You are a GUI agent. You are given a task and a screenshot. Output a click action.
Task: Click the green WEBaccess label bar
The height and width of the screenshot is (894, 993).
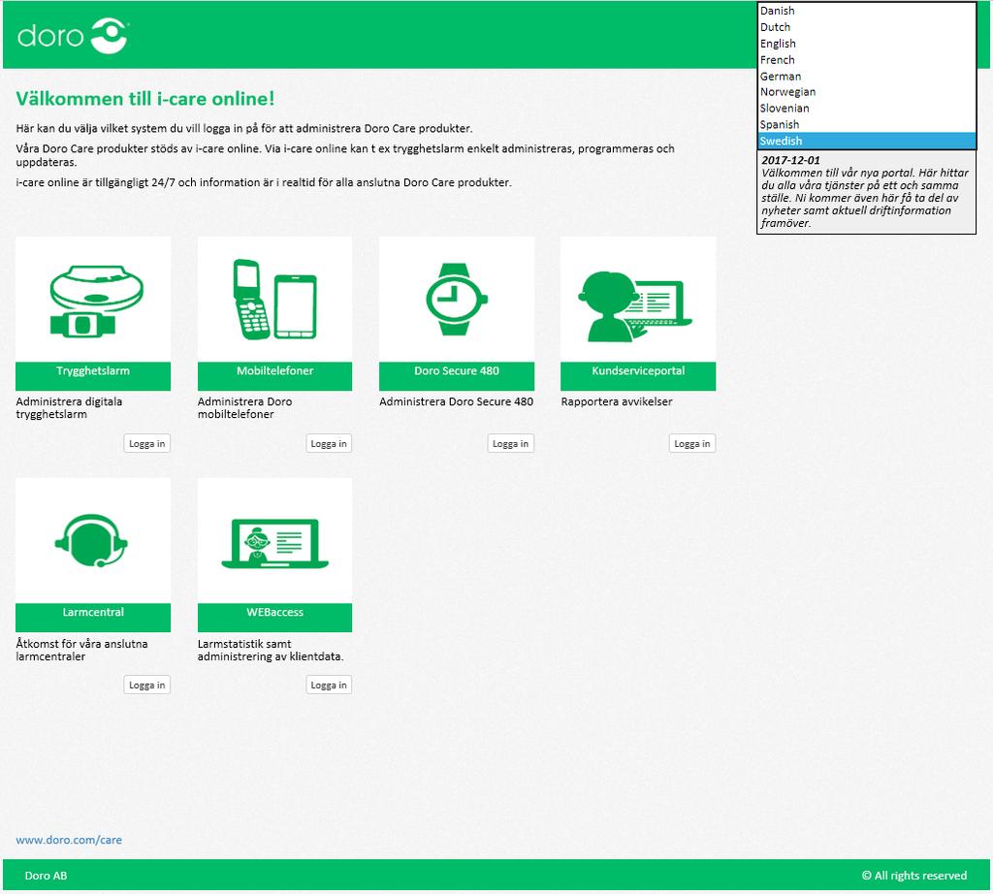274,618
